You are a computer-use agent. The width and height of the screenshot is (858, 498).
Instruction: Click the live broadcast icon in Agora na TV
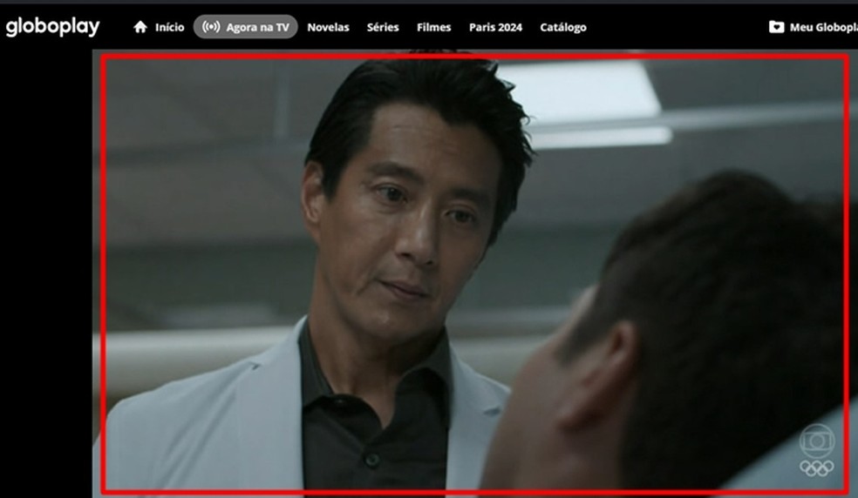point(211,27)
